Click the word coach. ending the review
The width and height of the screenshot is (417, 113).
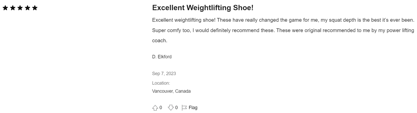pyautogui.click(x=160, y=41)
